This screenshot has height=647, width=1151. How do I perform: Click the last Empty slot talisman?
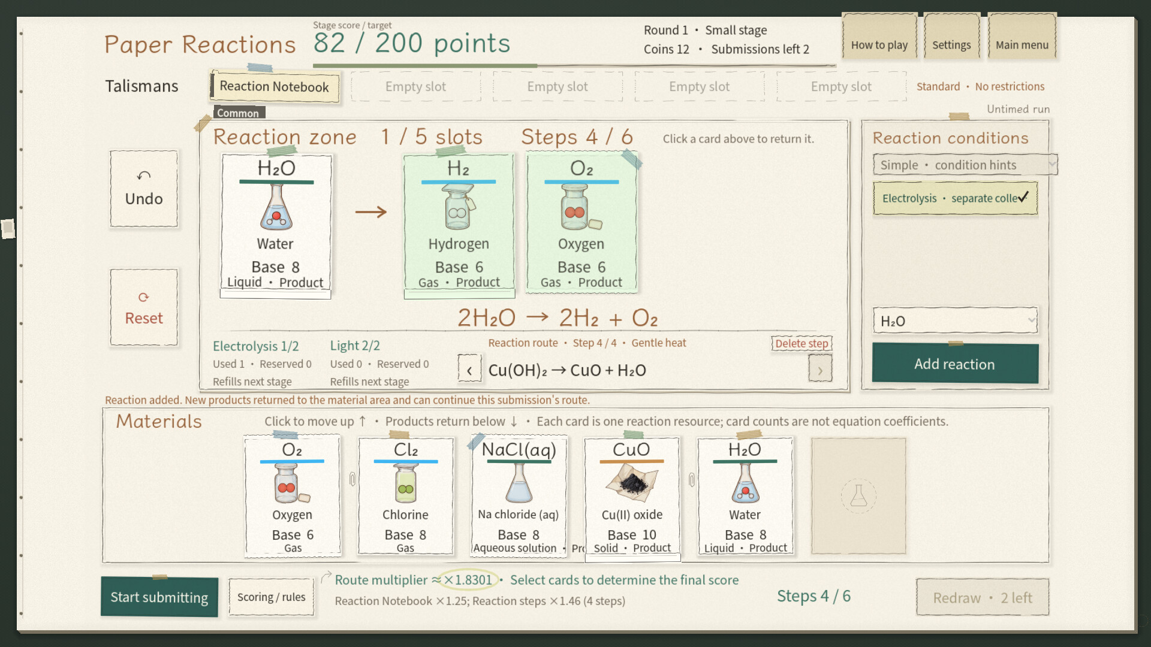point(841,87)
